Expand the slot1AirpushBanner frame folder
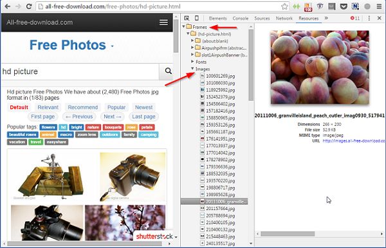Viewport: 386px width, 248px height. [192, 55]
